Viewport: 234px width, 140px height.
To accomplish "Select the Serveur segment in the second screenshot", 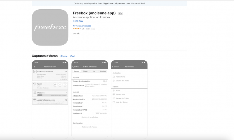I will [77, 71].
